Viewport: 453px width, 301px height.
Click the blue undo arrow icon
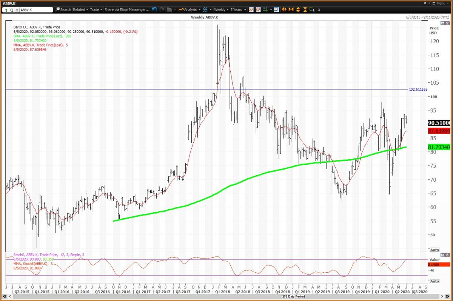coord(154,9)
